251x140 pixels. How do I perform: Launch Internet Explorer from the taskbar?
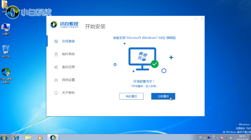click(x=16, y=138)
